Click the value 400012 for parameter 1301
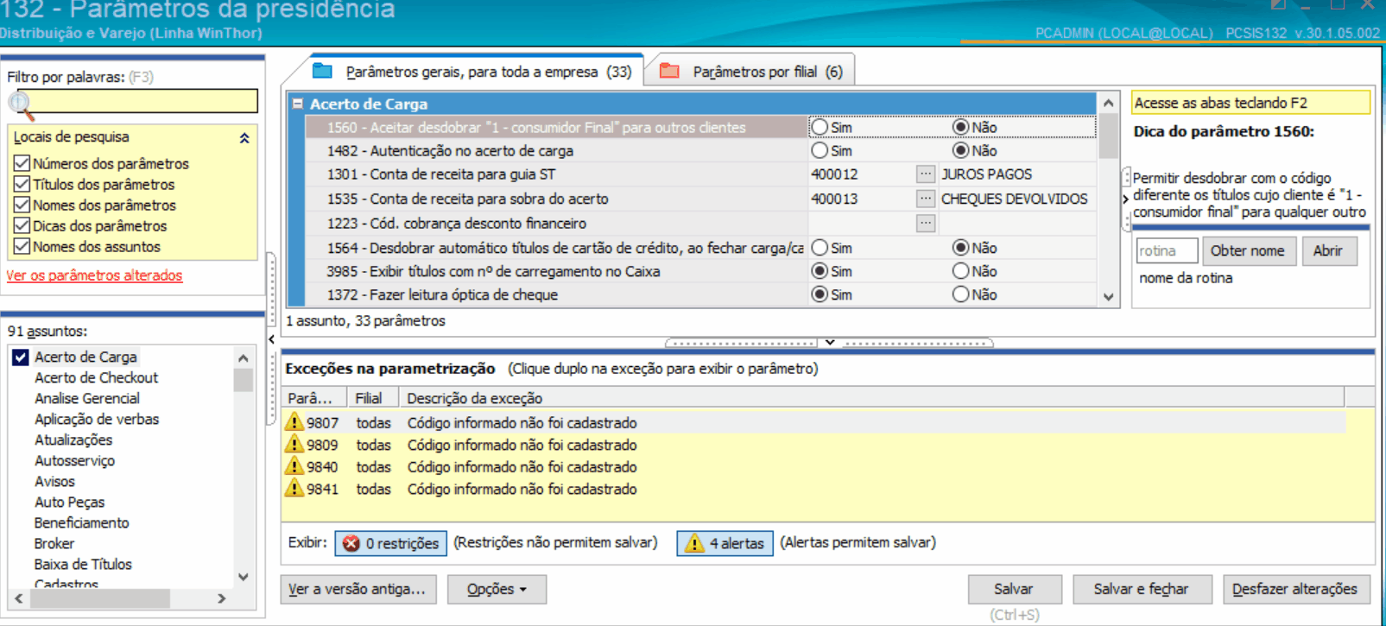Image resolution: width=1386 pixels, height=626 pixels. click(x=835, y=174)
